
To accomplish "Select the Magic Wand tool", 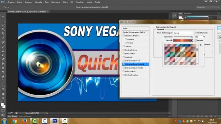I will [3, 29].
